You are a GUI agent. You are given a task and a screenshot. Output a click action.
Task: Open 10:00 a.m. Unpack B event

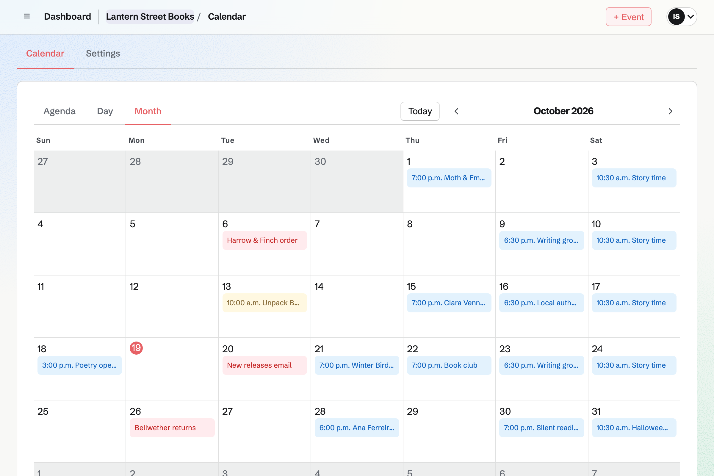click(x=264, y=303)
